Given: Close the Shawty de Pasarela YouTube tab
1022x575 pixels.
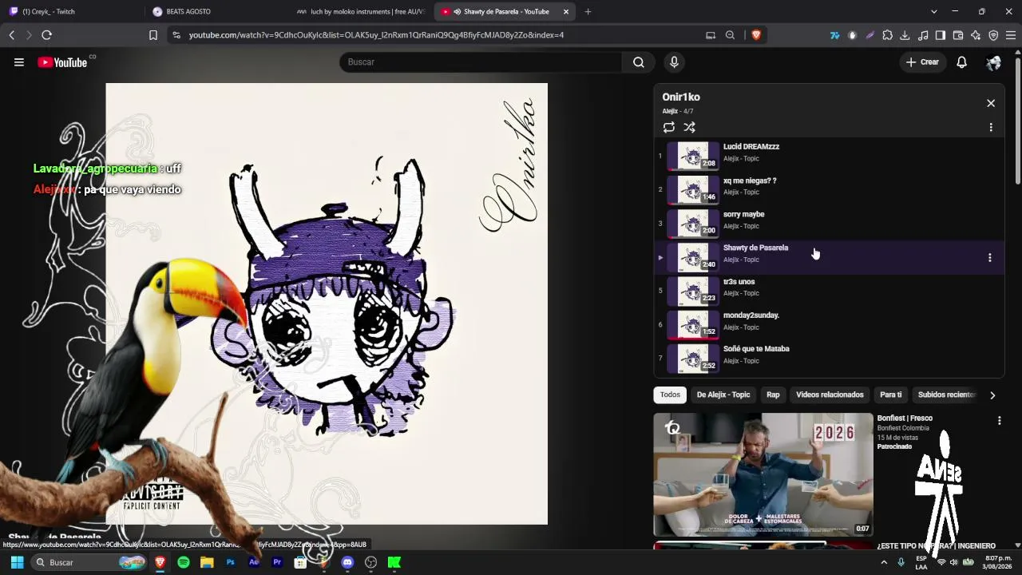Looking at the screenshot, I should (x=566, y=12).
